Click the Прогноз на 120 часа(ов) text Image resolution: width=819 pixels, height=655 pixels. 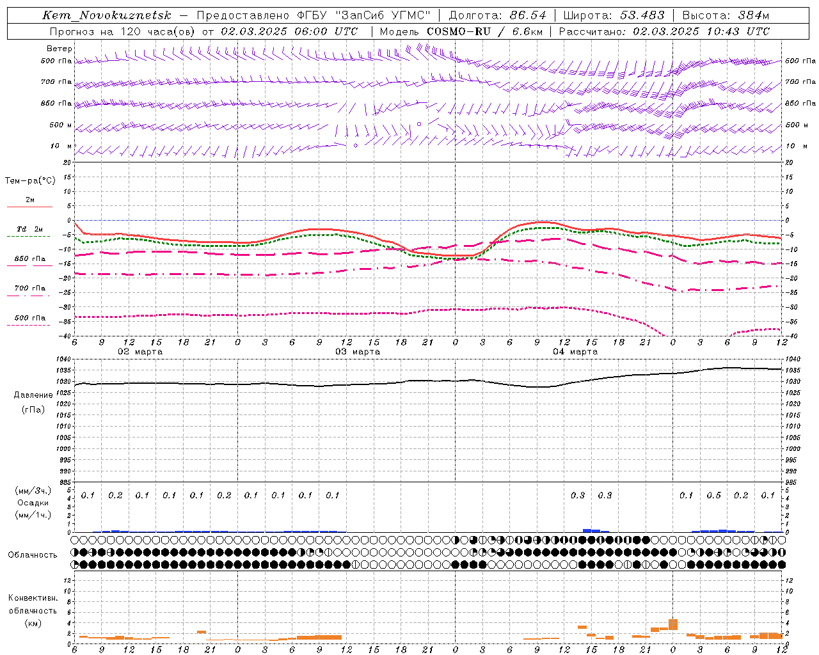coord(123,31)
